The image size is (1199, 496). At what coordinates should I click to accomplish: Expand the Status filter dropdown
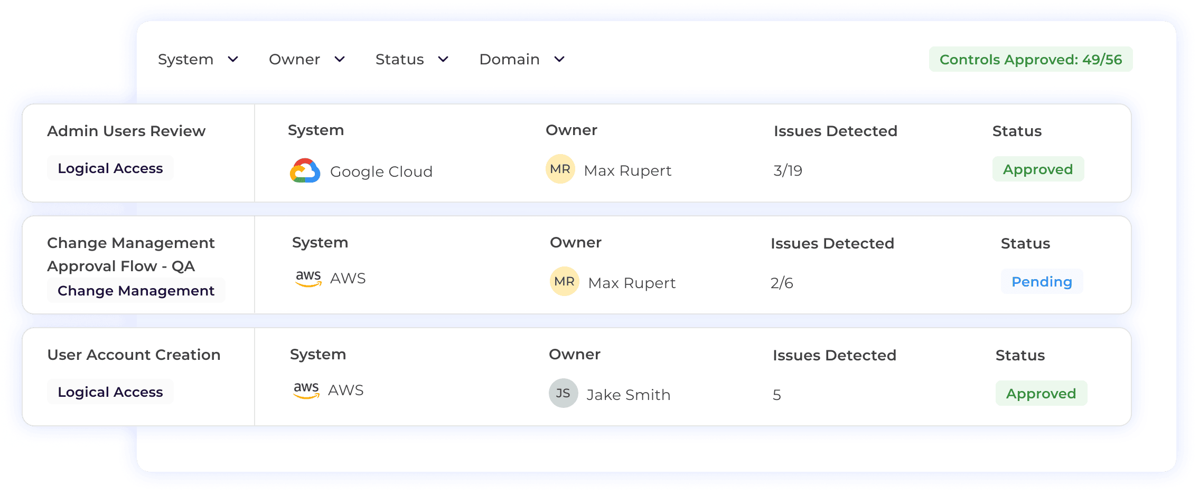tap(412, 60)
